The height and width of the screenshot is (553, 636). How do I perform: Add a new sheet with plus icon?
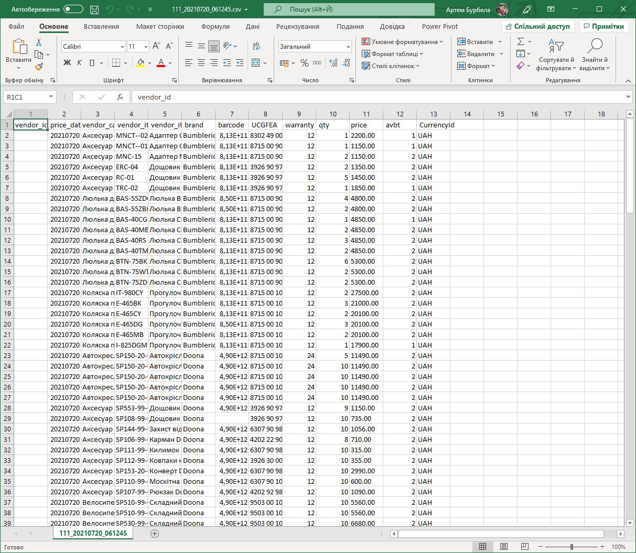pos(155,533)
